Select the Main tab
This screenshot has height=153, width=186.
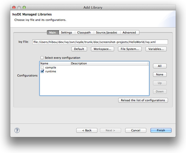tap(53, 32)
